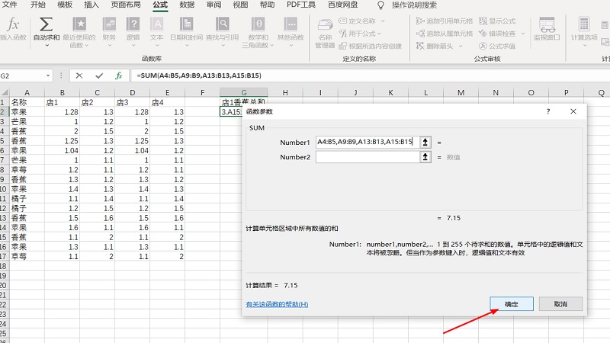Click the formula bar cancel X icon
The image size is (610, 343).
point(79,75)
